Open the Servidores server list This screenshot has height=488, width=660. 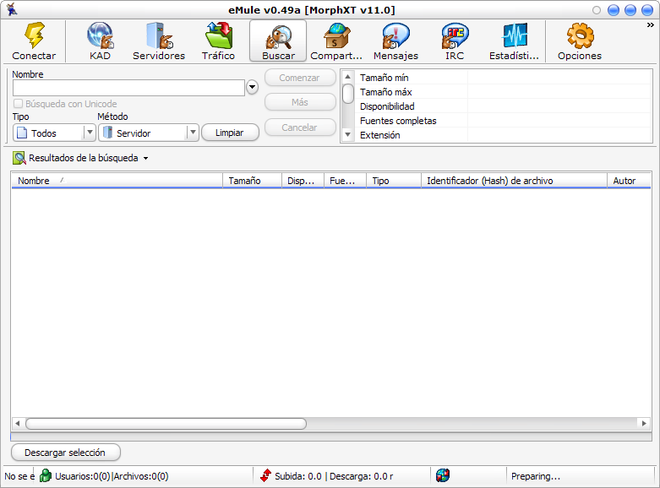[158, 36]
